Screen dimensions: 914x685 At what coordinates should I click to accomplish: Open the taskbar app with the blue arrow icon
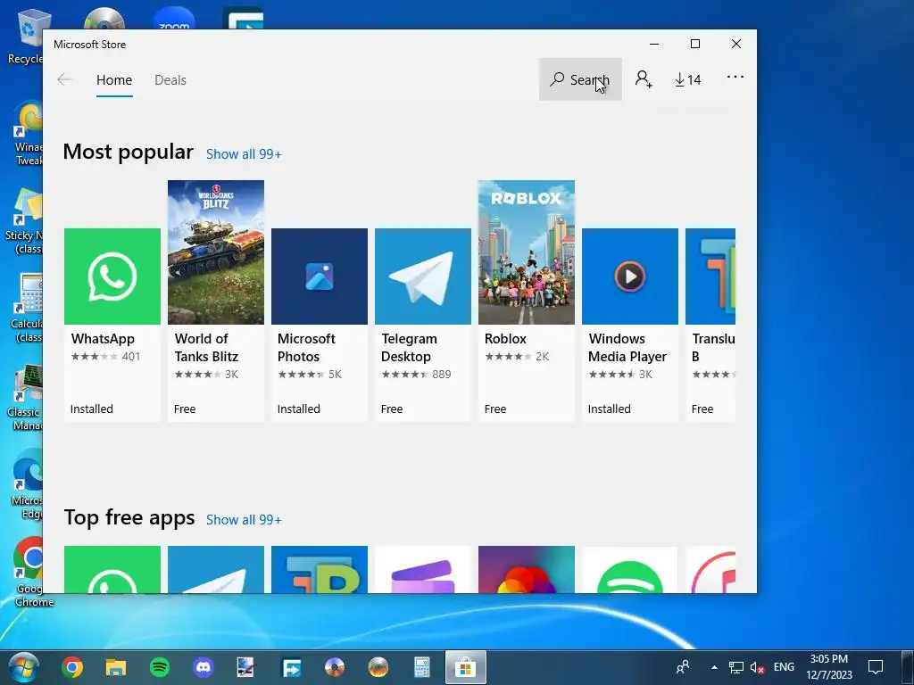(x=291, y=667)
